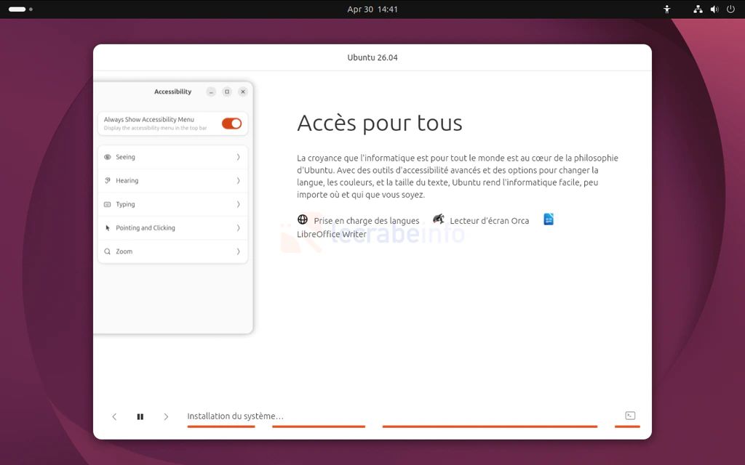
Task: Expand the Typing settings row
Action: [172, 204]
